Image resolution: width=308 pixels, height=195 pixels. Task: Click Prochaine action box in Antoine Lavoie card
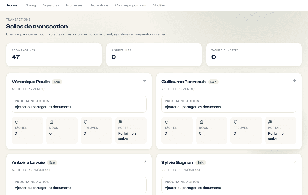click(79, 185)
